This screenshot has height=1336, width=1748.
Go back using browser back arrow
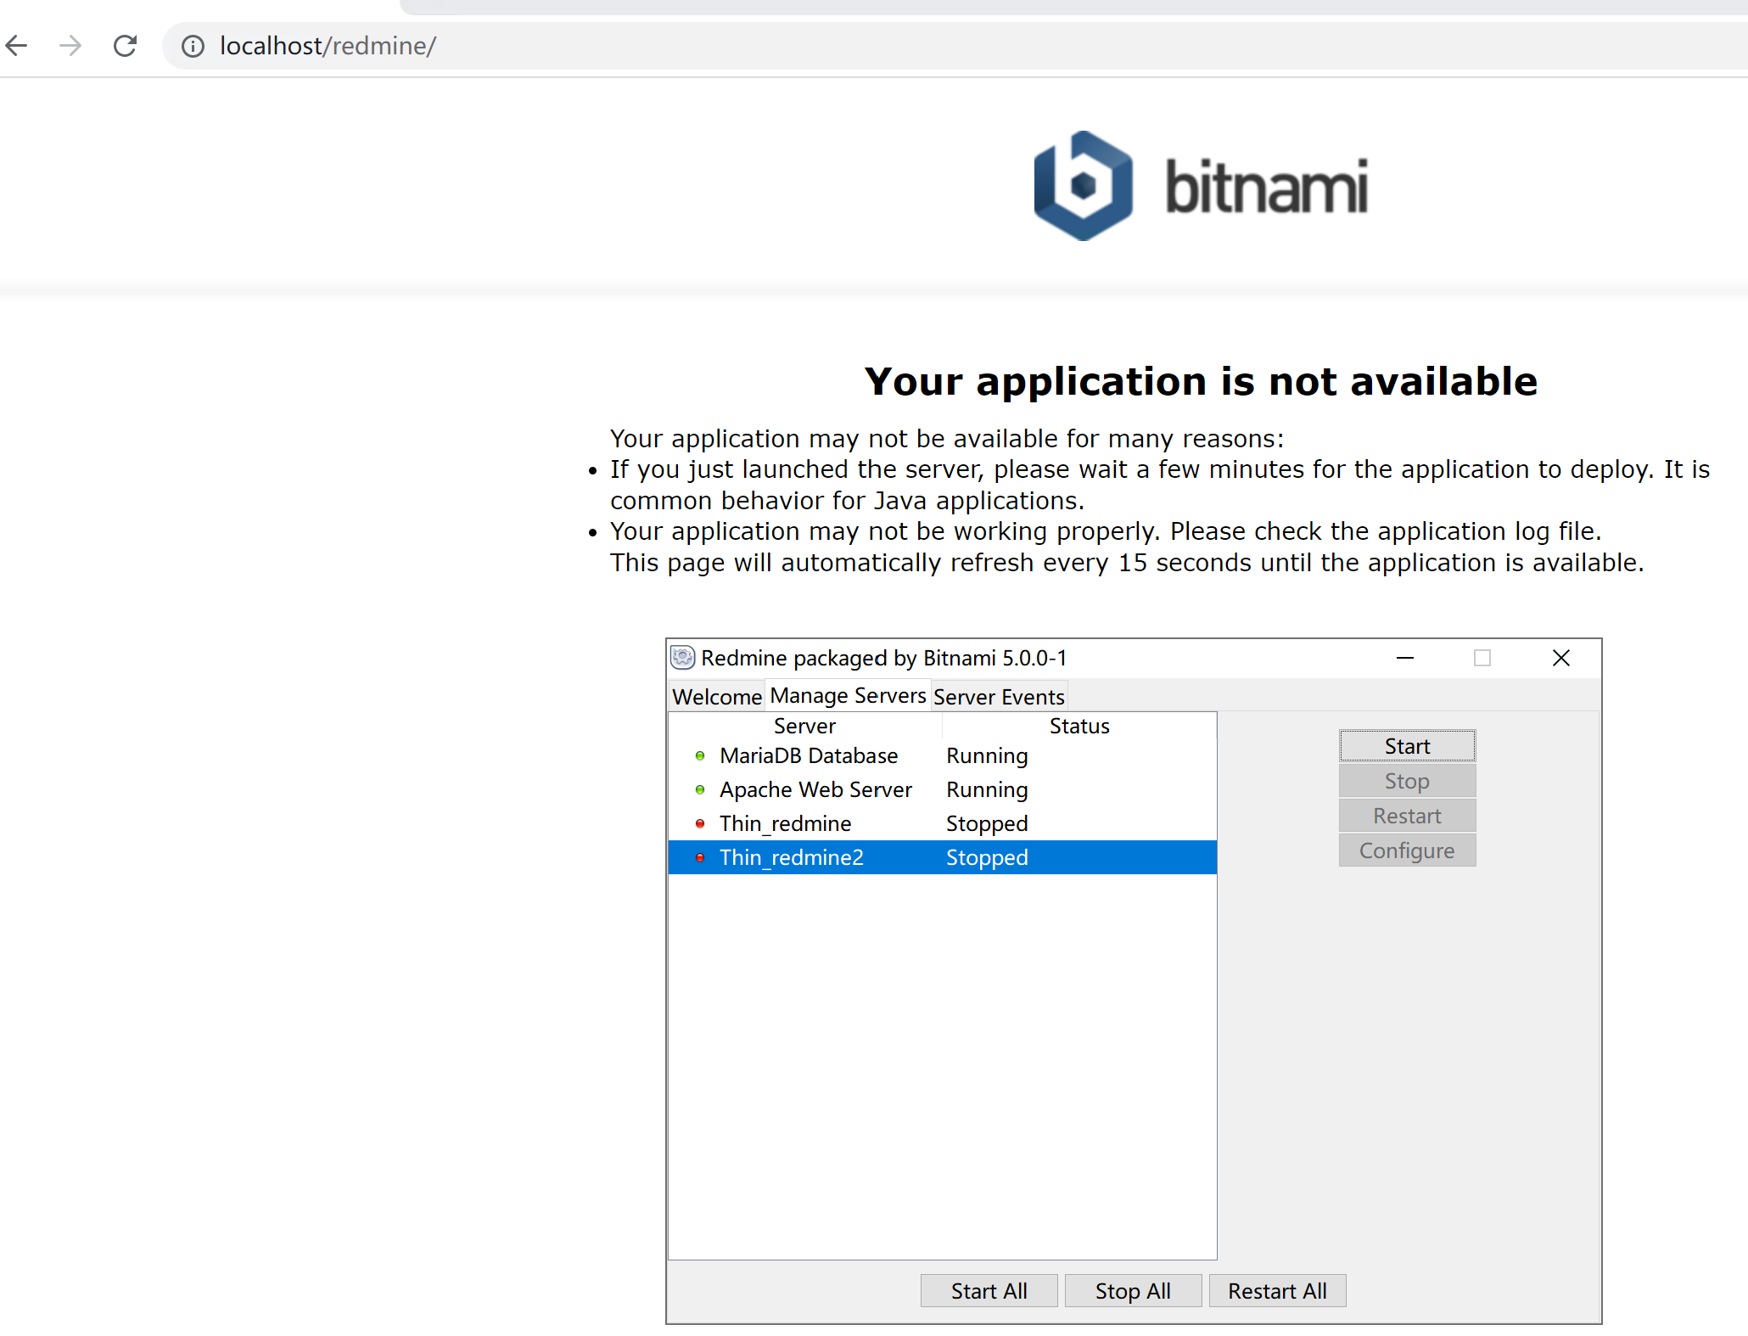(17, 45)
